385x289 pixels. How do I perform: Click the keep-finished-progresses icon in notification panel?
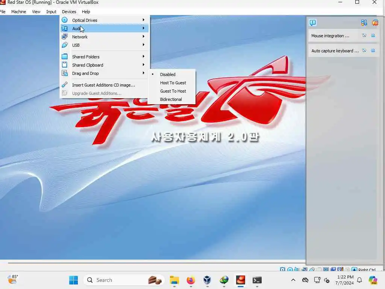click(x=364, y=23)
